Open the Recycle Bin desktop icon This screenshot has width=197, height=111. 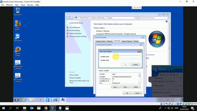18,11
